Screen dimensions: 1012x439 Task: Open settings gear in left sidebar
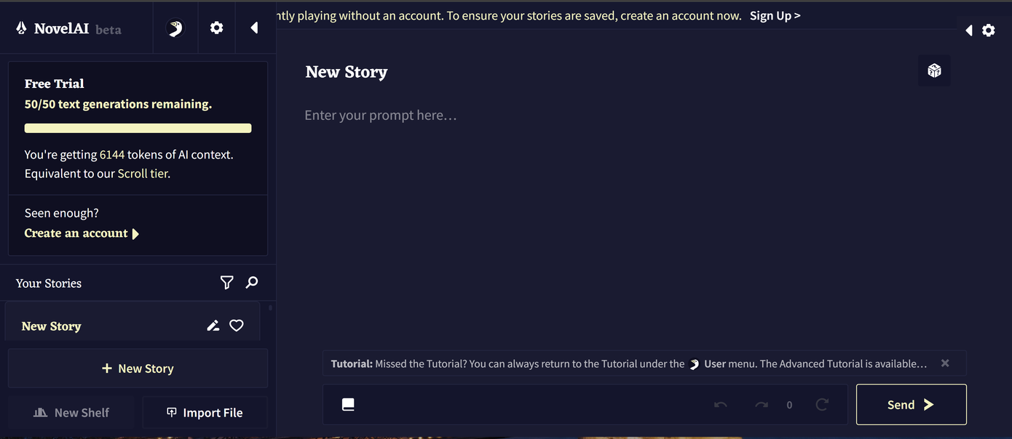216,28
